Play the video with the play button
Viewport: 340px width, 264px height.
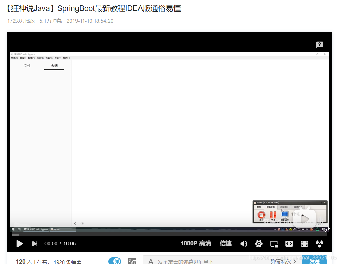click(19, 244)
